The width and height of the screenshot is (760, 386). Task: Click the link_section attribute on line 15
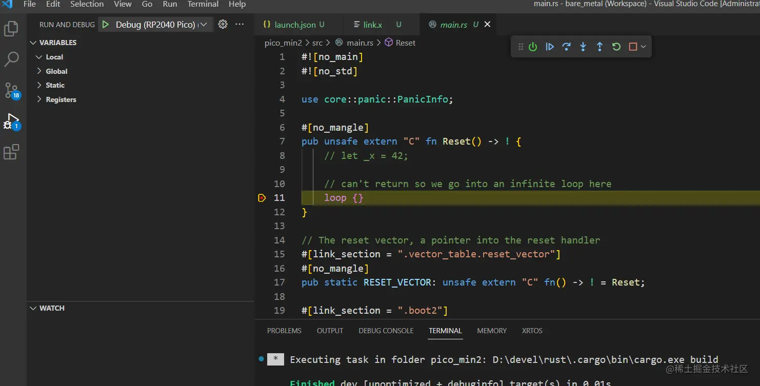pos(431,254)
